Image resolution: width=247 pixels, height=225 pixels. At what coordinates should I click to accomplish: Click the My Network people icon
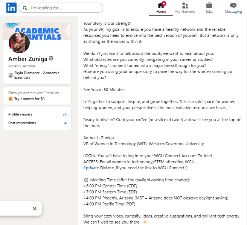(185, 6)
